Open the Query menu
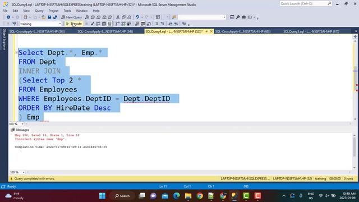This screenshot has width=359, height=202. 39,11
